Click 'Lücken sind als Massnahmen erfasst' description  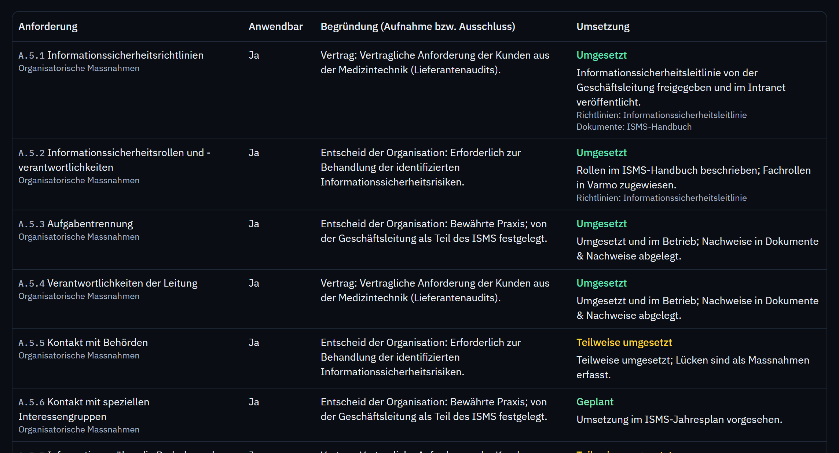point(693,368)
